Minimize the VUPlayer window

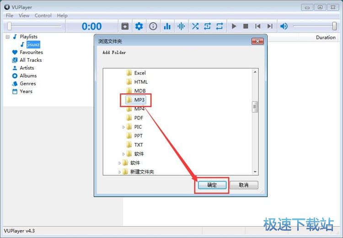(x=307, y=7)
